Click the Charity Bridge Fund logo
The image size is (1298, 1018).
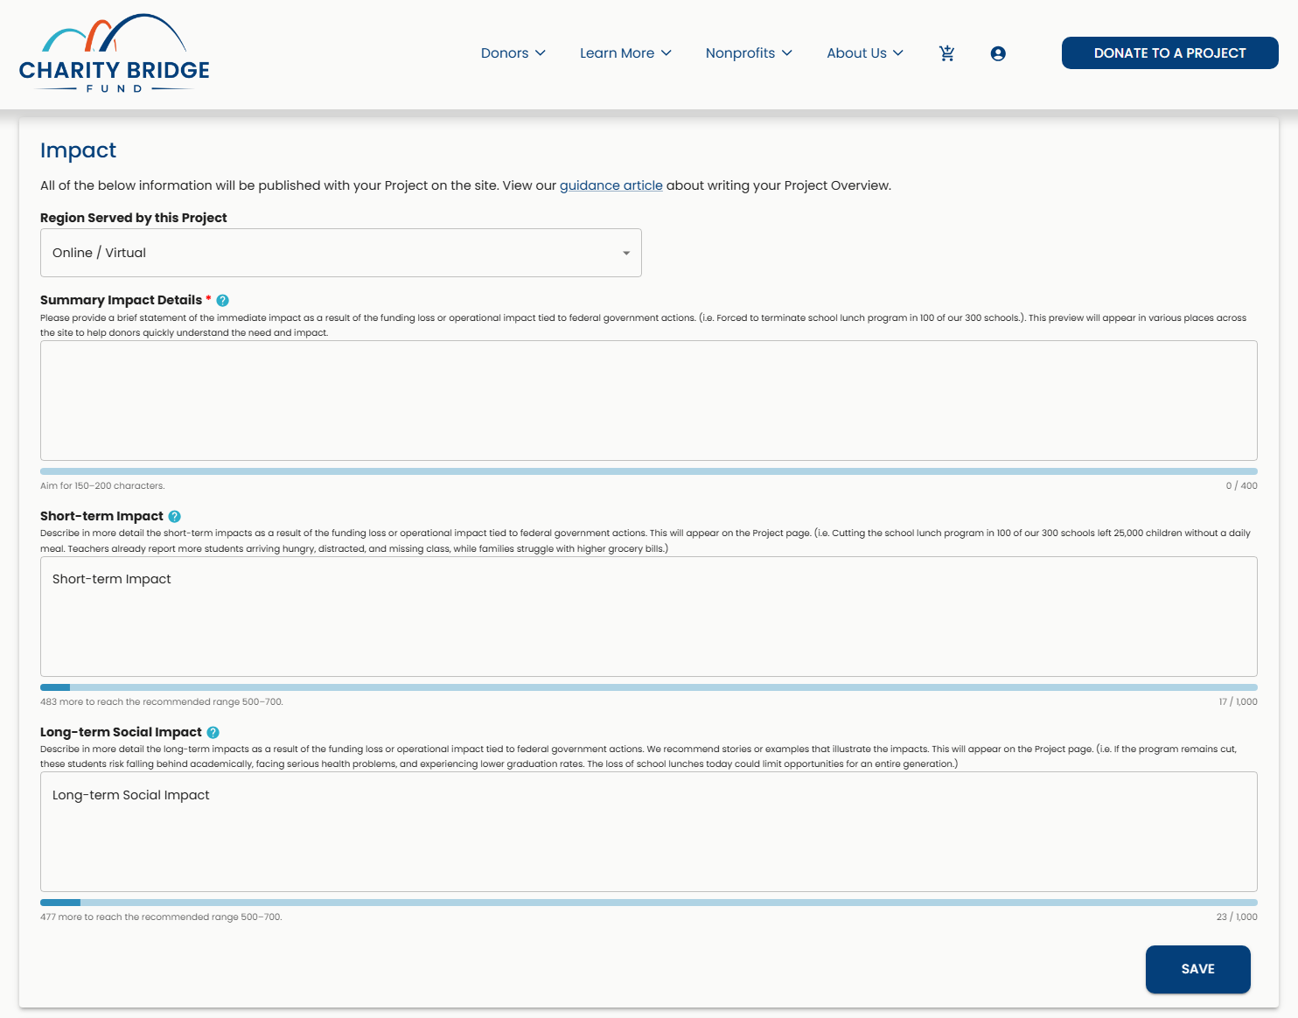(115, 53)
